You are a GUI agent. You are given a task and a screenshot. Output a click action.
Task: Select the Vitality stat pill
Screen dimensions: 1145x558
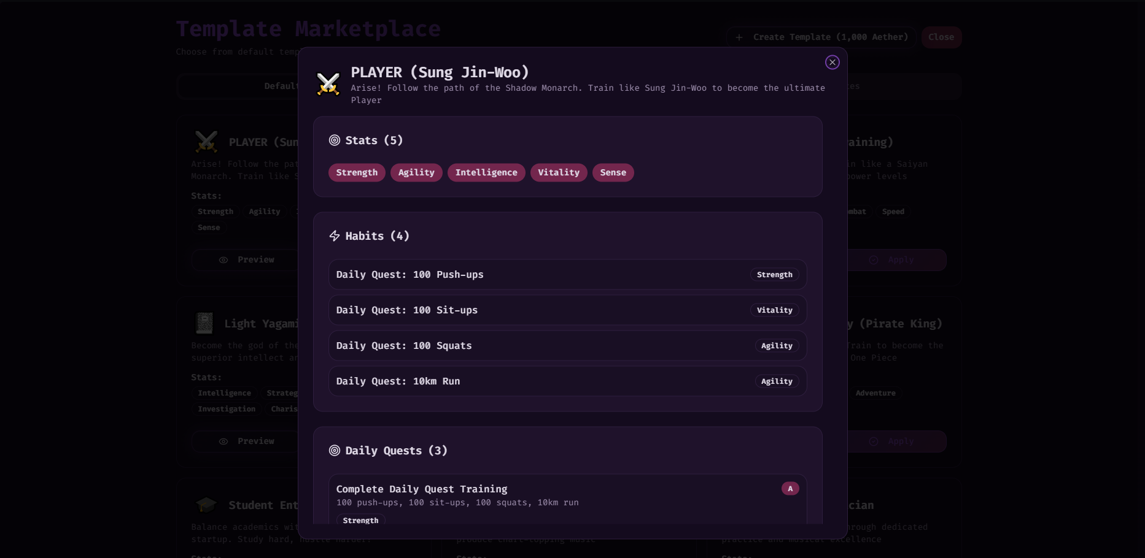pos(559,172)
